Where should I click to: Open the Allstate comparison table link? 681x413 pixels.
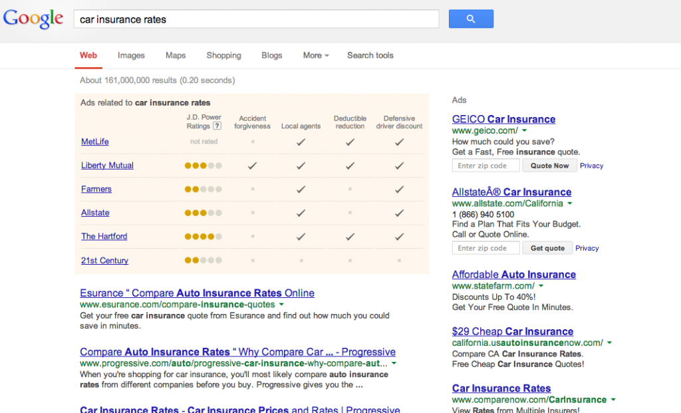pos(95,213)
